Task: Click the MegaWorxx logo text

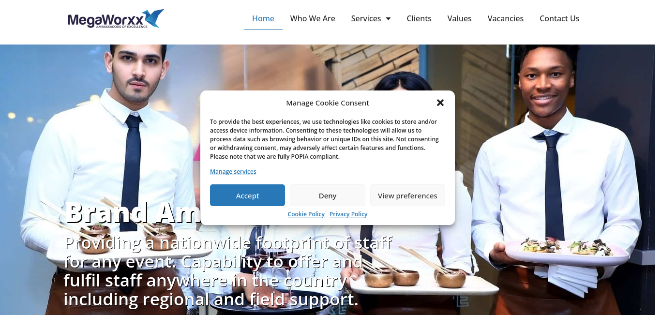Action: [x=105, y=20]
